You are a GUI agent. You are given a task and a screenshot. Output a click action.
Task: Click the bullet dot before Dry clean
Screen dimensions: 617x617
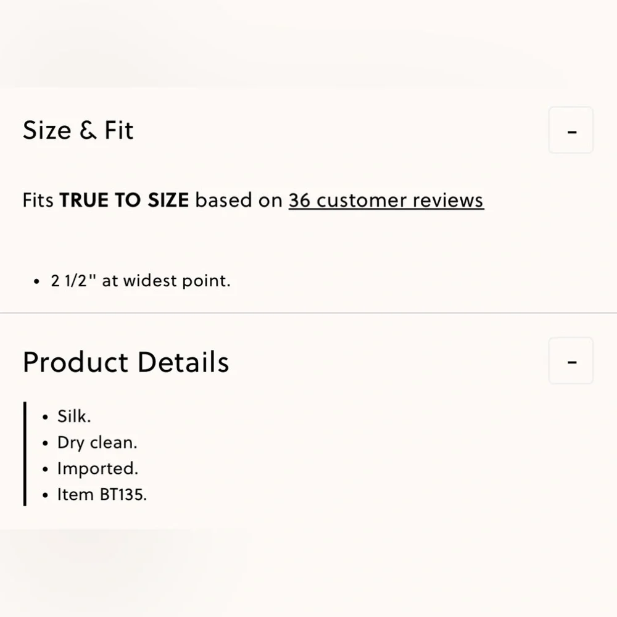click(45, 444)
